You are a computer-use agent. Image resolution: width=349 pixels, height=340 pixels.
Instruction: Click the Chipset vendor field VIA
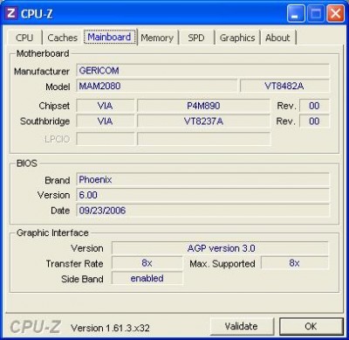point(106,106)
